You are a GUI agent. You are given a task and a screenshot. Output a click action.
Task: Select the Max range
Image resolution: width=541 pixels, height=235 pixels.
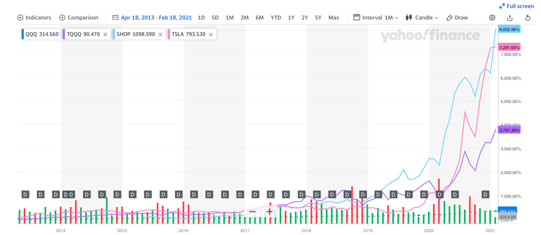(334, 17)
